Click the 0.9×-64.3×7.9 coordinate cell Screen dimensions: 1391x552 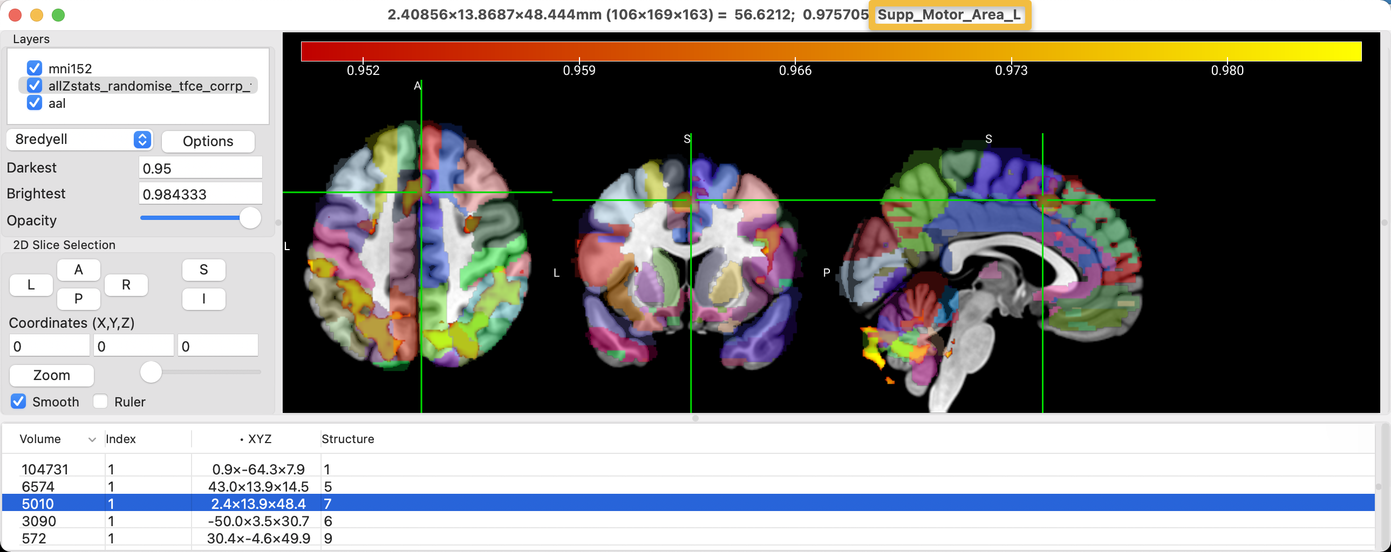pyautogui.click(x=258, y=469)
